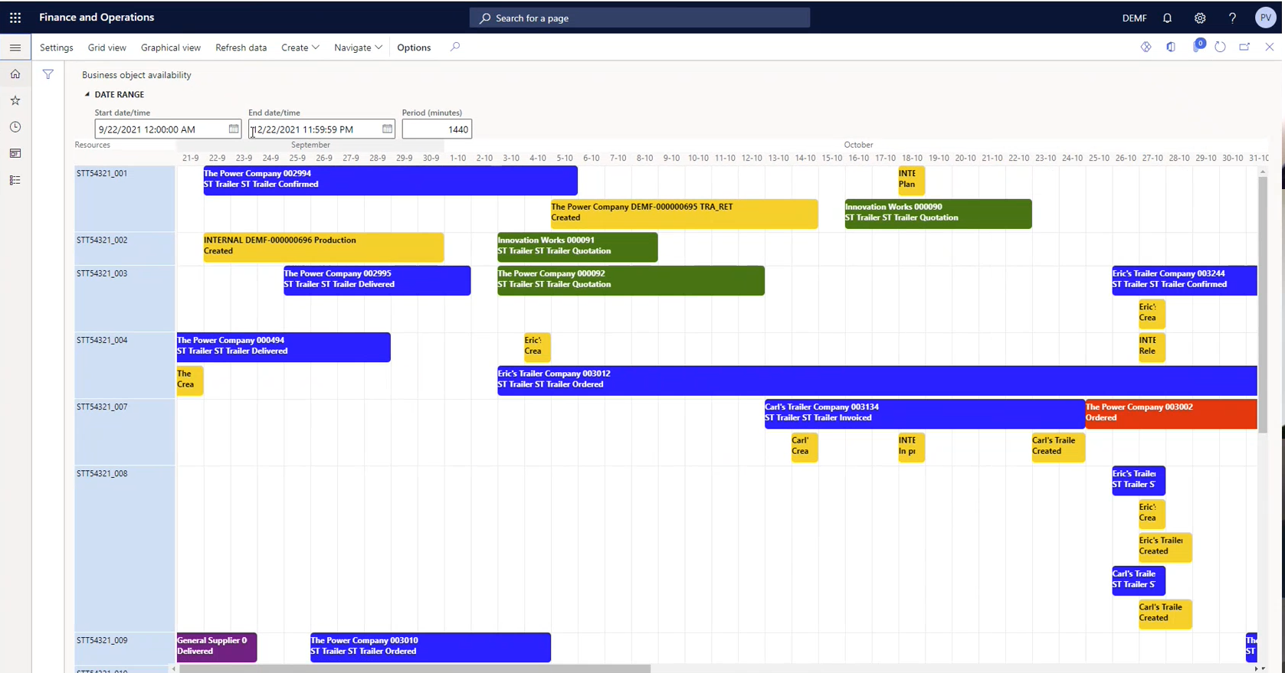Switch to Grid view
Viewport: 1285px width, 673px height.
click(x=107, y=47)
